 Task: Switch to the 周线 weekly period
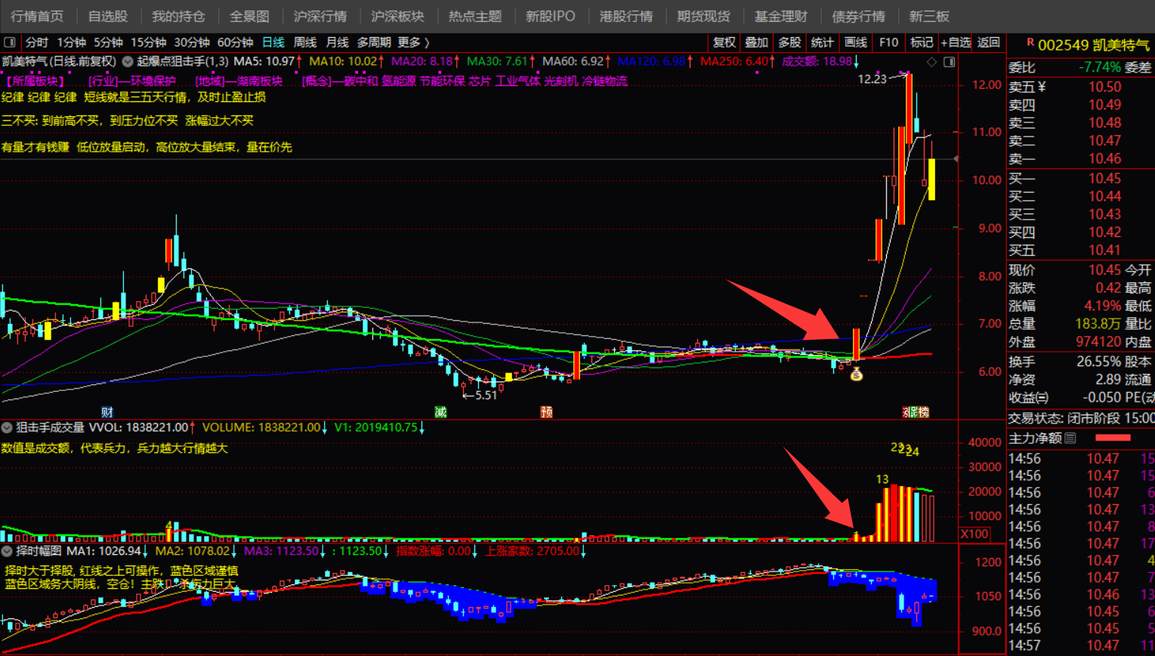304,42
